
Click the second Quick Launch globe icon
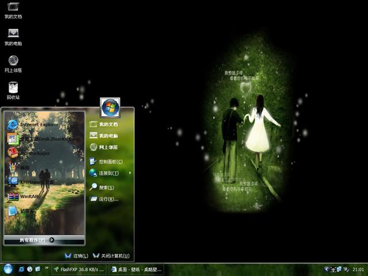pyautogui.click(x=29, y=269)
